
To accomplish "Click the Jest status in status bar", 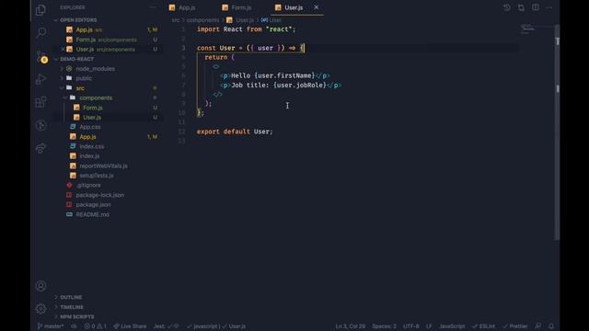I will click(166, 326).
